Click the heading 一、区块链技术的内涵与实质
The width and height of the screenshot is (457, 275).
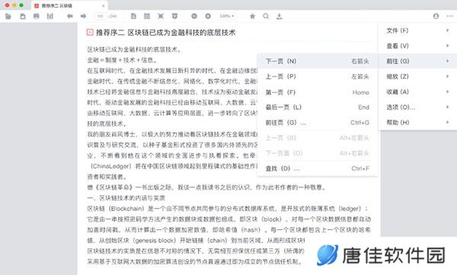[x=126, y=198]
